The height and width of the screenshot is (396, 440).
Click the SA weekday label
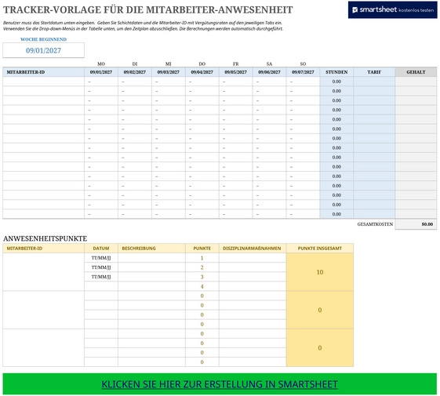click(x=269, y=64)
